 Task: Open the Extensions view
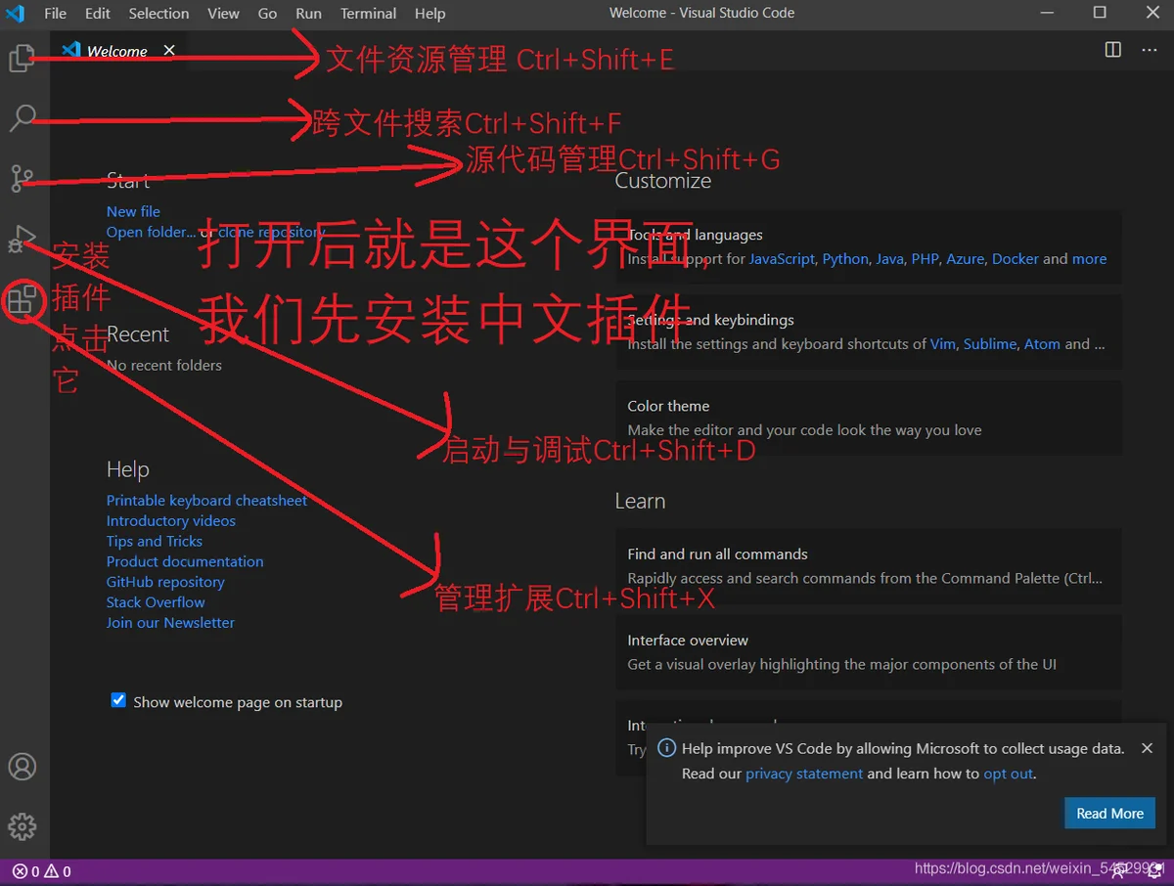click(22, 298)
